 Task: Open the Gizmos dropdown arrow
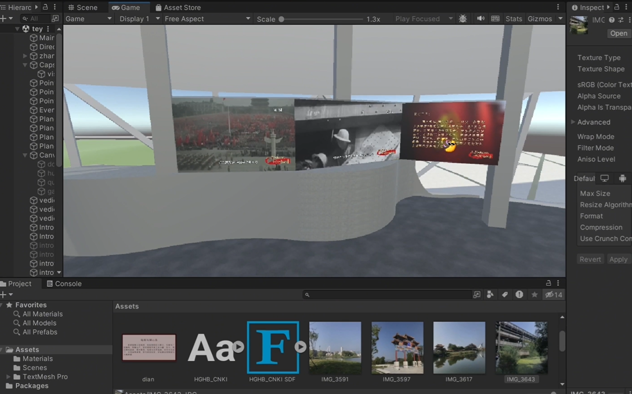560,19
